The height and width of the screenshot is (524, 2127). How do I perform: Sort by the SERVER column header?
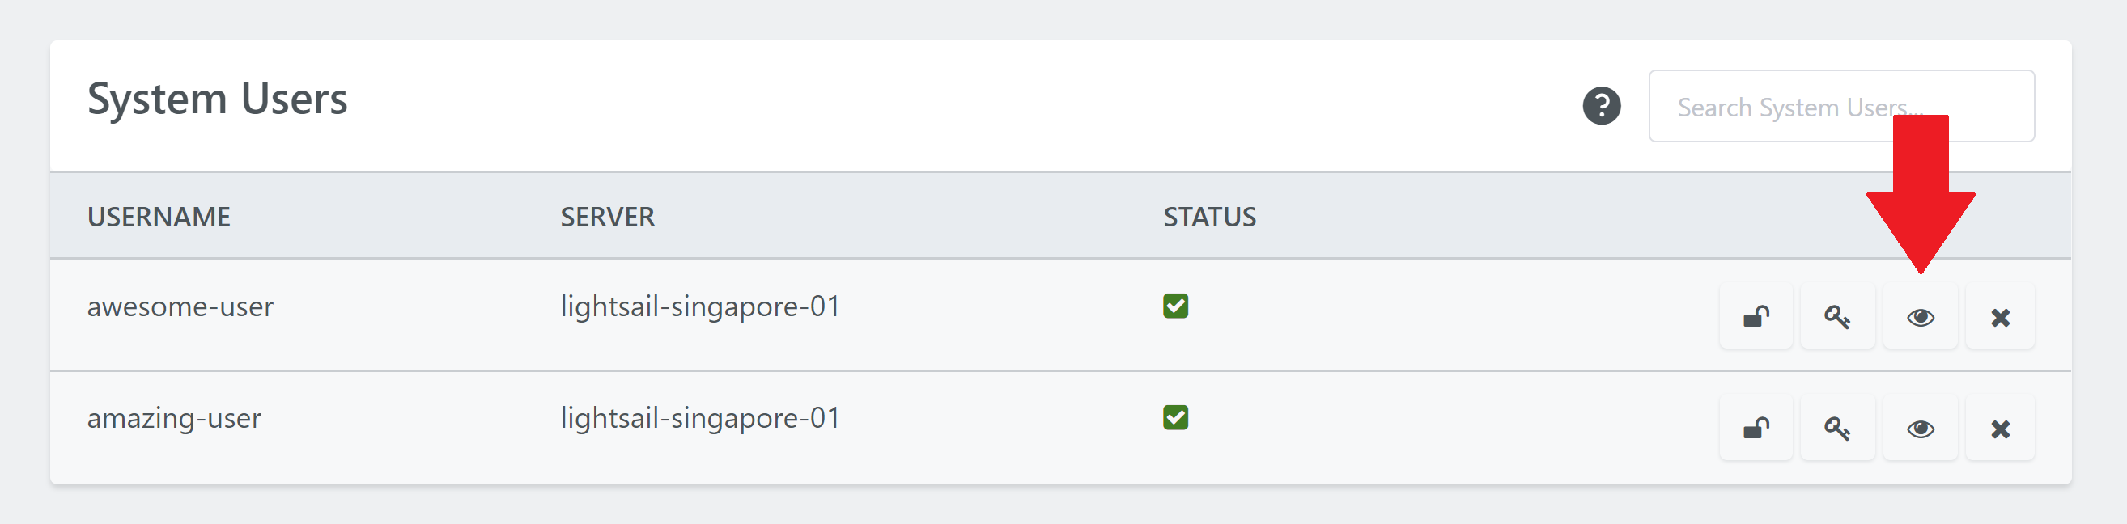pos(607,217)
